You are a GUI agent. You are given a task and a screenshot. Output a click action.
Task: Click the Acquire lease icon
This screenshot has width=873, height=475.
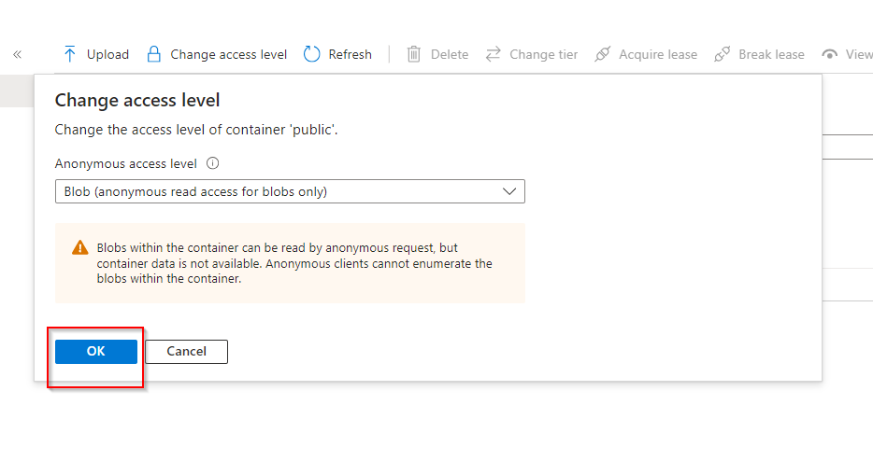603,54
